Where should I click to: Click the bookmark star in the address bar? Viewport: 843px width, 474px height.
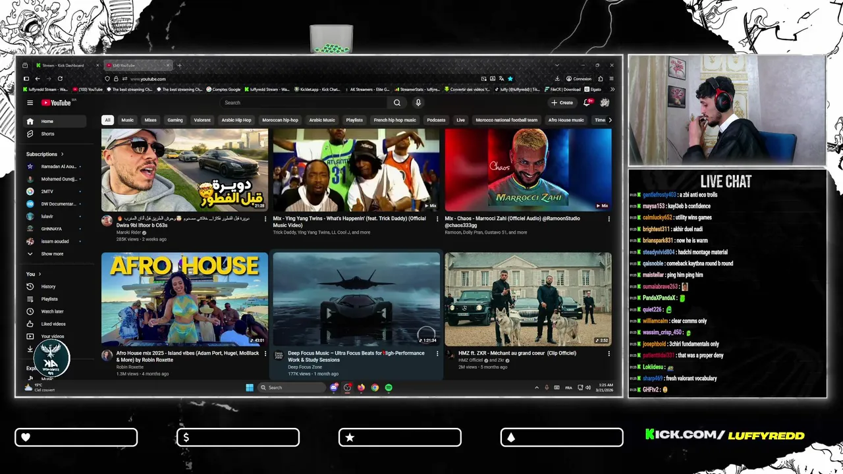510,79
